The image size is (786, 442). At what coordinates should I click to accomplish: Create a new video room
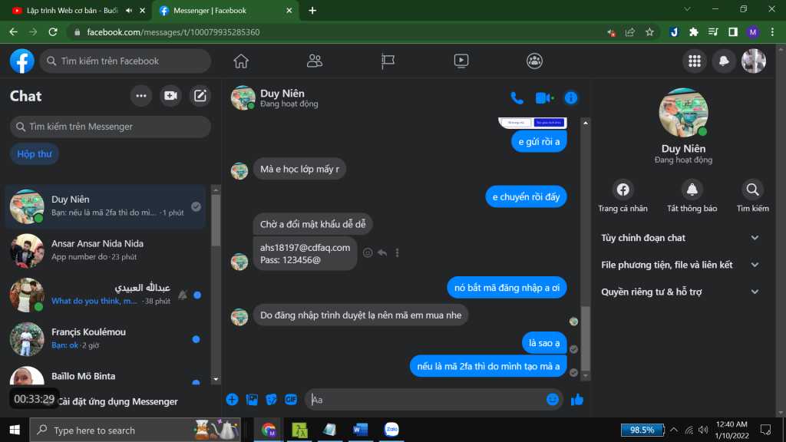click(170, 96)
